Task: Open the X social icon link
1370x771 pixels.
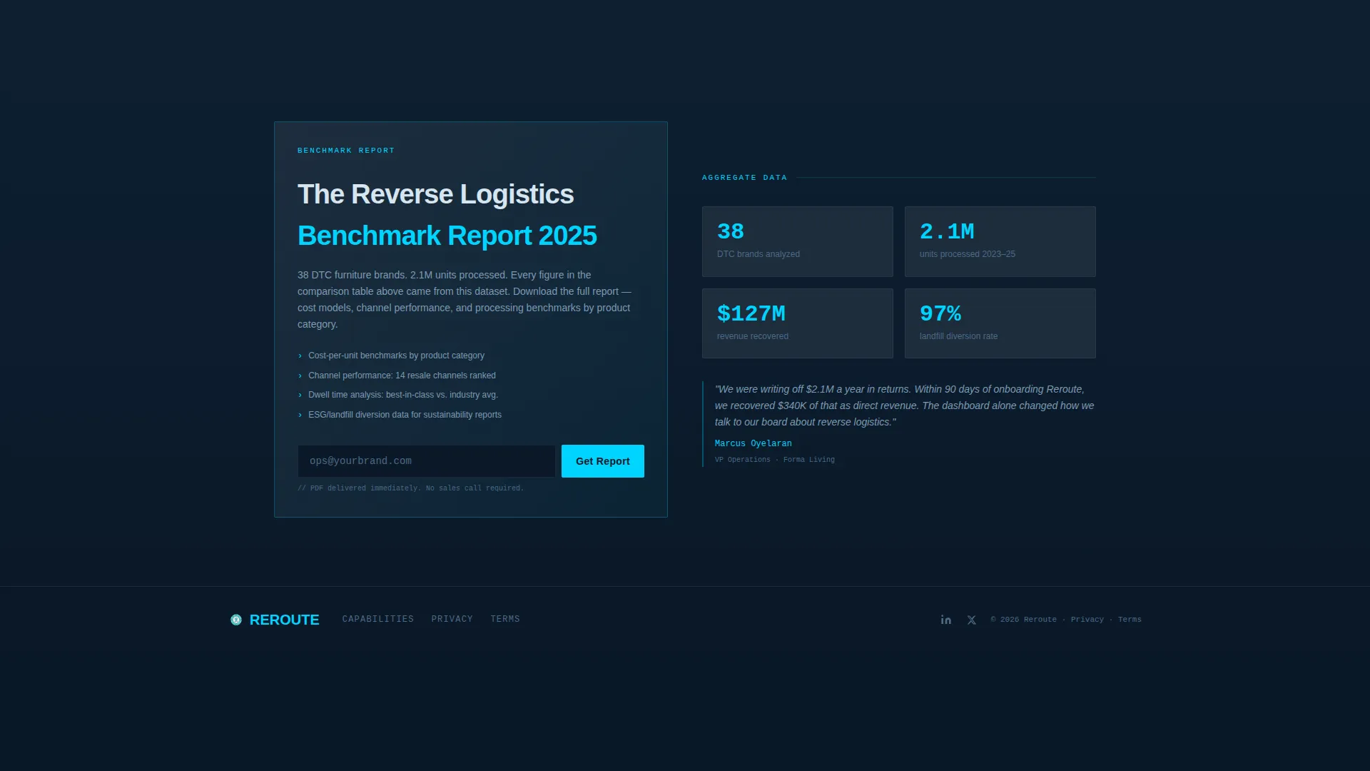Action: 971,620
